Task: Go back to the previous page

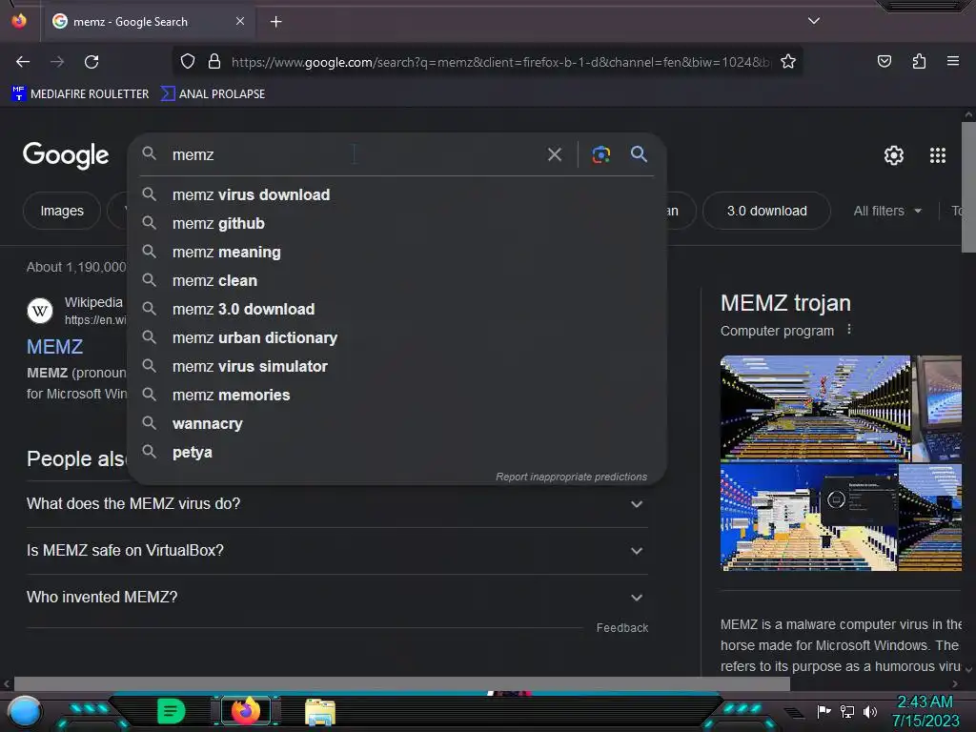Action: pyautogui.click(x=23, y=62)
